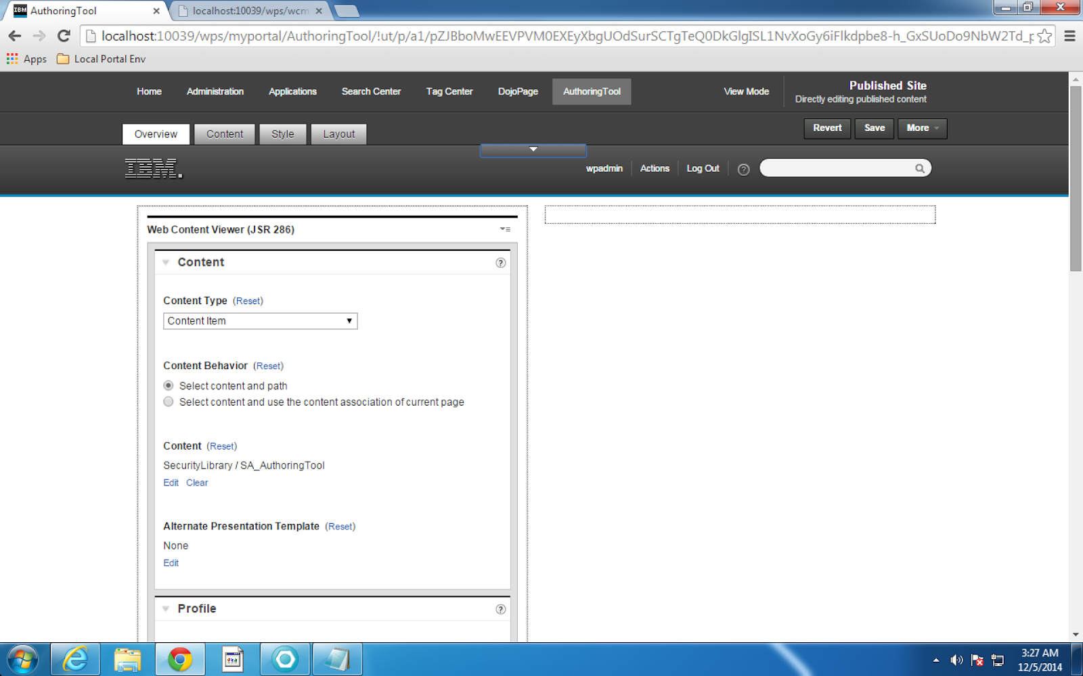The width and height of the screenshot is (1083, 676).
Task: Launch Internet Explorer from the taskbar
Action: tap(76, 659)
